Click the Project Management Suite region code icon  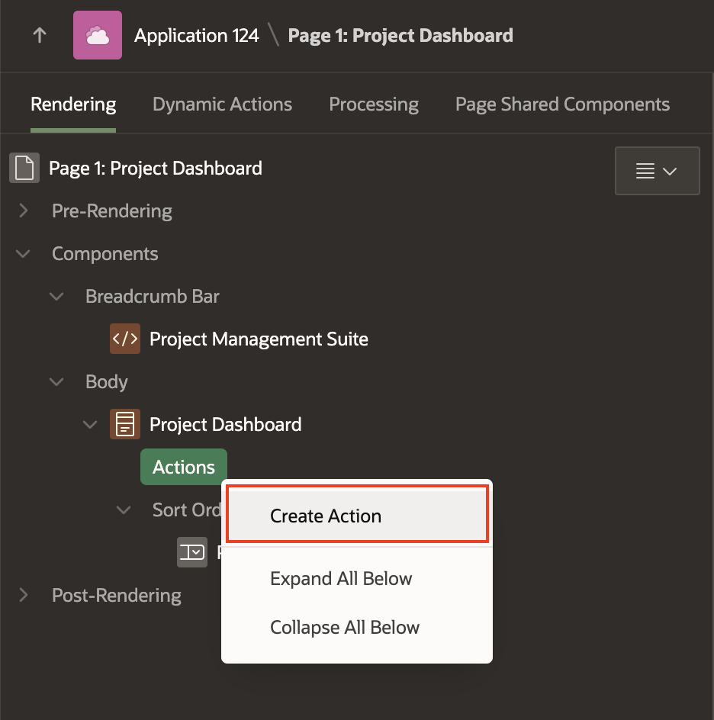[125, 339]
